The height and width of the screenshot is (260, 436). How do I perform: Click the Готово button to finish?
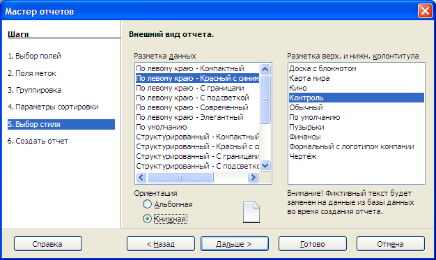(313, 244)
